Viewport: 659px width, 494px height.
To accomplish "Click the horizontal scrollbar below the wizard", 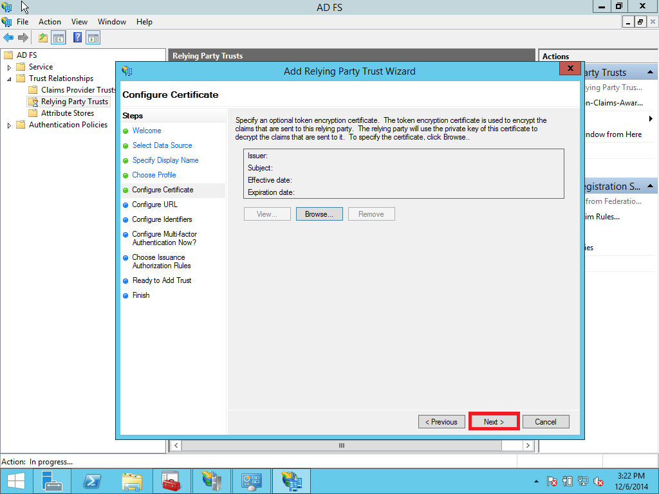I will click(x=341, y=445).
